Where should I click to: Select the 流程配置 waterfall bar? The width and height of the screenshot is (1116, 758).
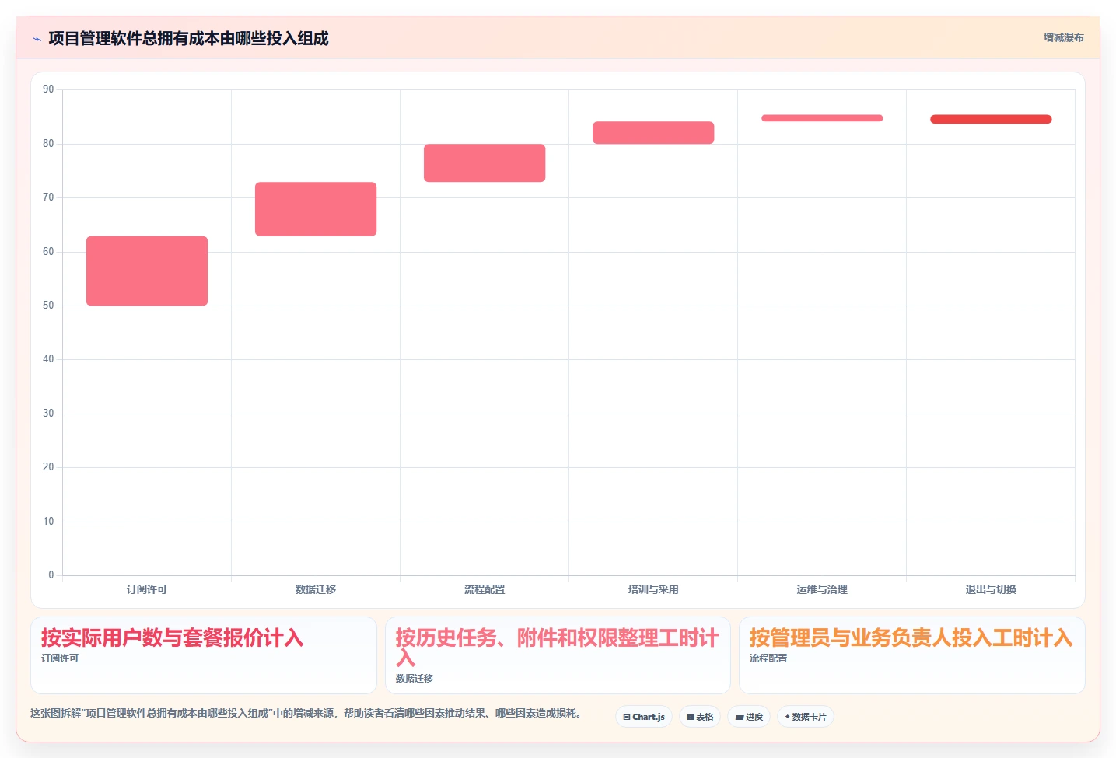pos(485,163)
